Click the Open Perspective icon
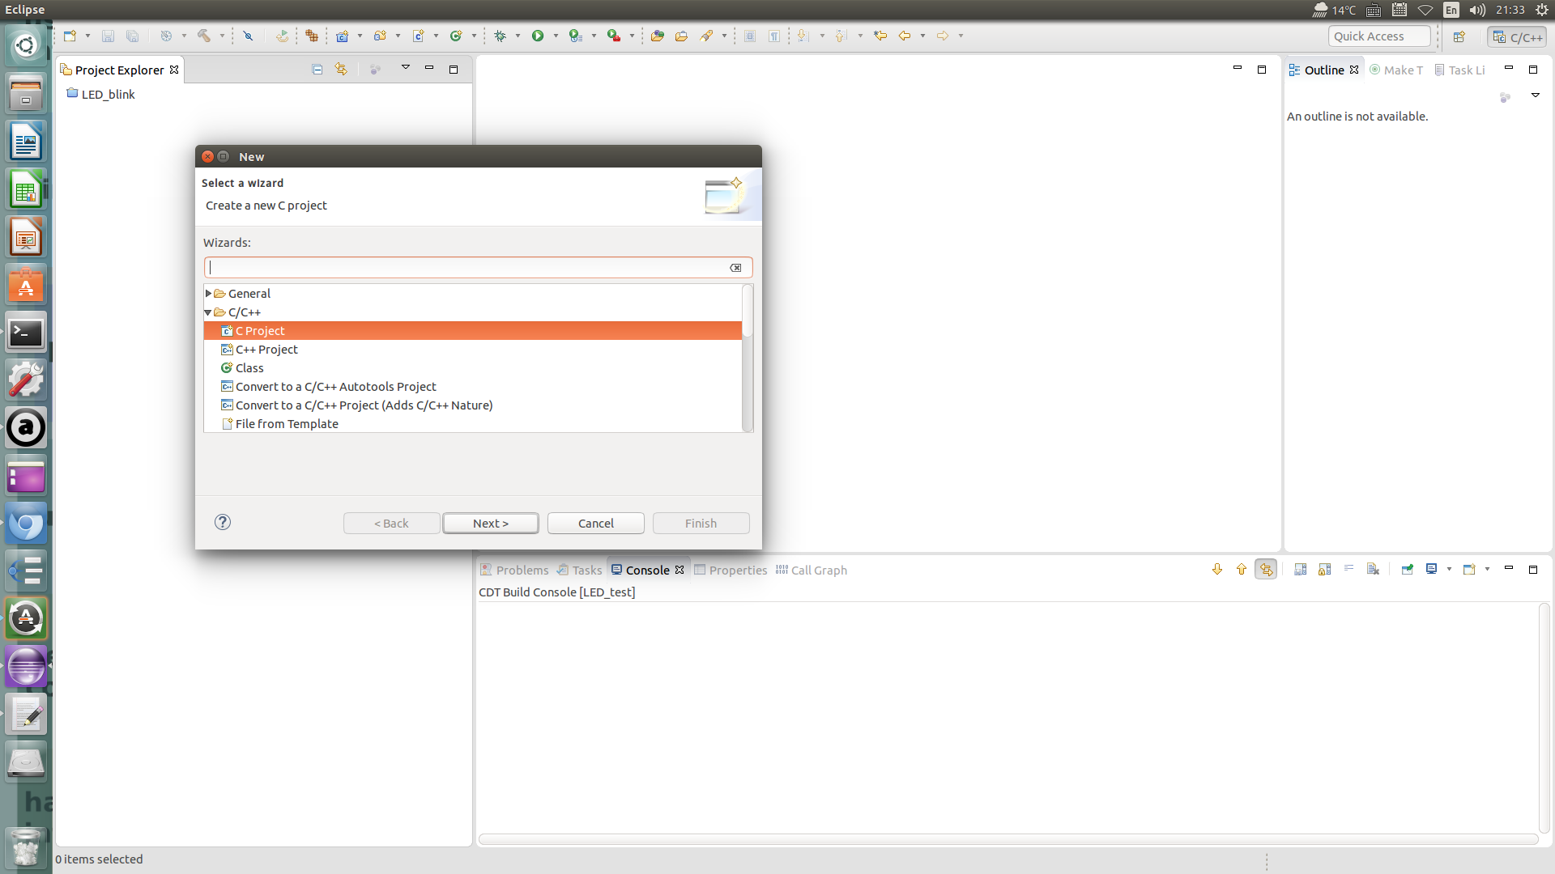This screenshot has height=874, width=1555. click(x=1459, y=36)
